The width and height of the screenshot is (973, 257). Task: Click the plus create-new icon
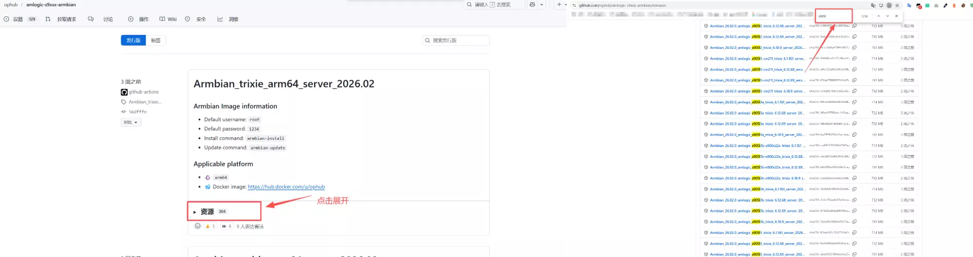point(559,5)
